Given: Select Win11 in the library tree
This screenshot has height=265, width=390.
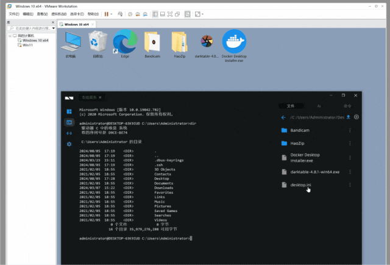Looking at the screenshot, I should pos(27,45).
